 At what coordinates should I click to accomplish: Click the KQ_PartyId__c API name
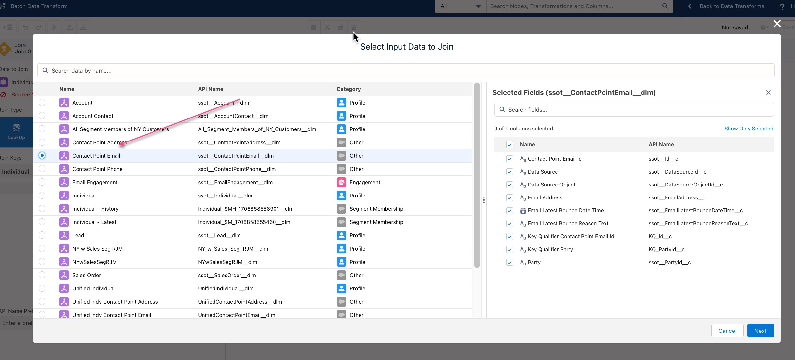pyautogui.click(x=667, y=250)
